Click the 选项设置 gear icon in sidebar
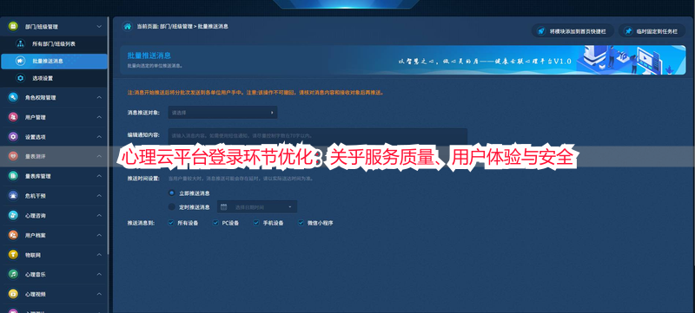 [x=20, y=78]
